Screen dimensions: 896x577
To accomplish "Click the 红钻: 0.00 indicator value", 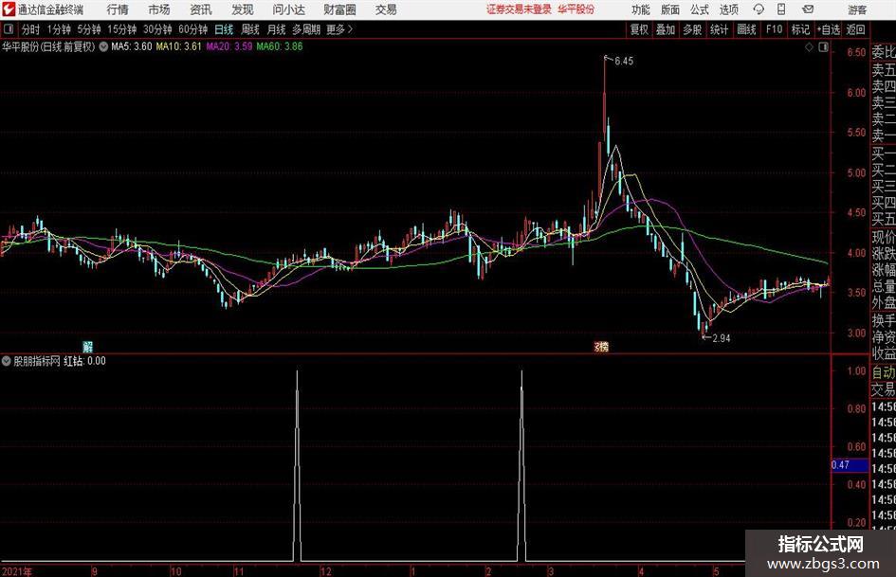I will tap(84, 361).
